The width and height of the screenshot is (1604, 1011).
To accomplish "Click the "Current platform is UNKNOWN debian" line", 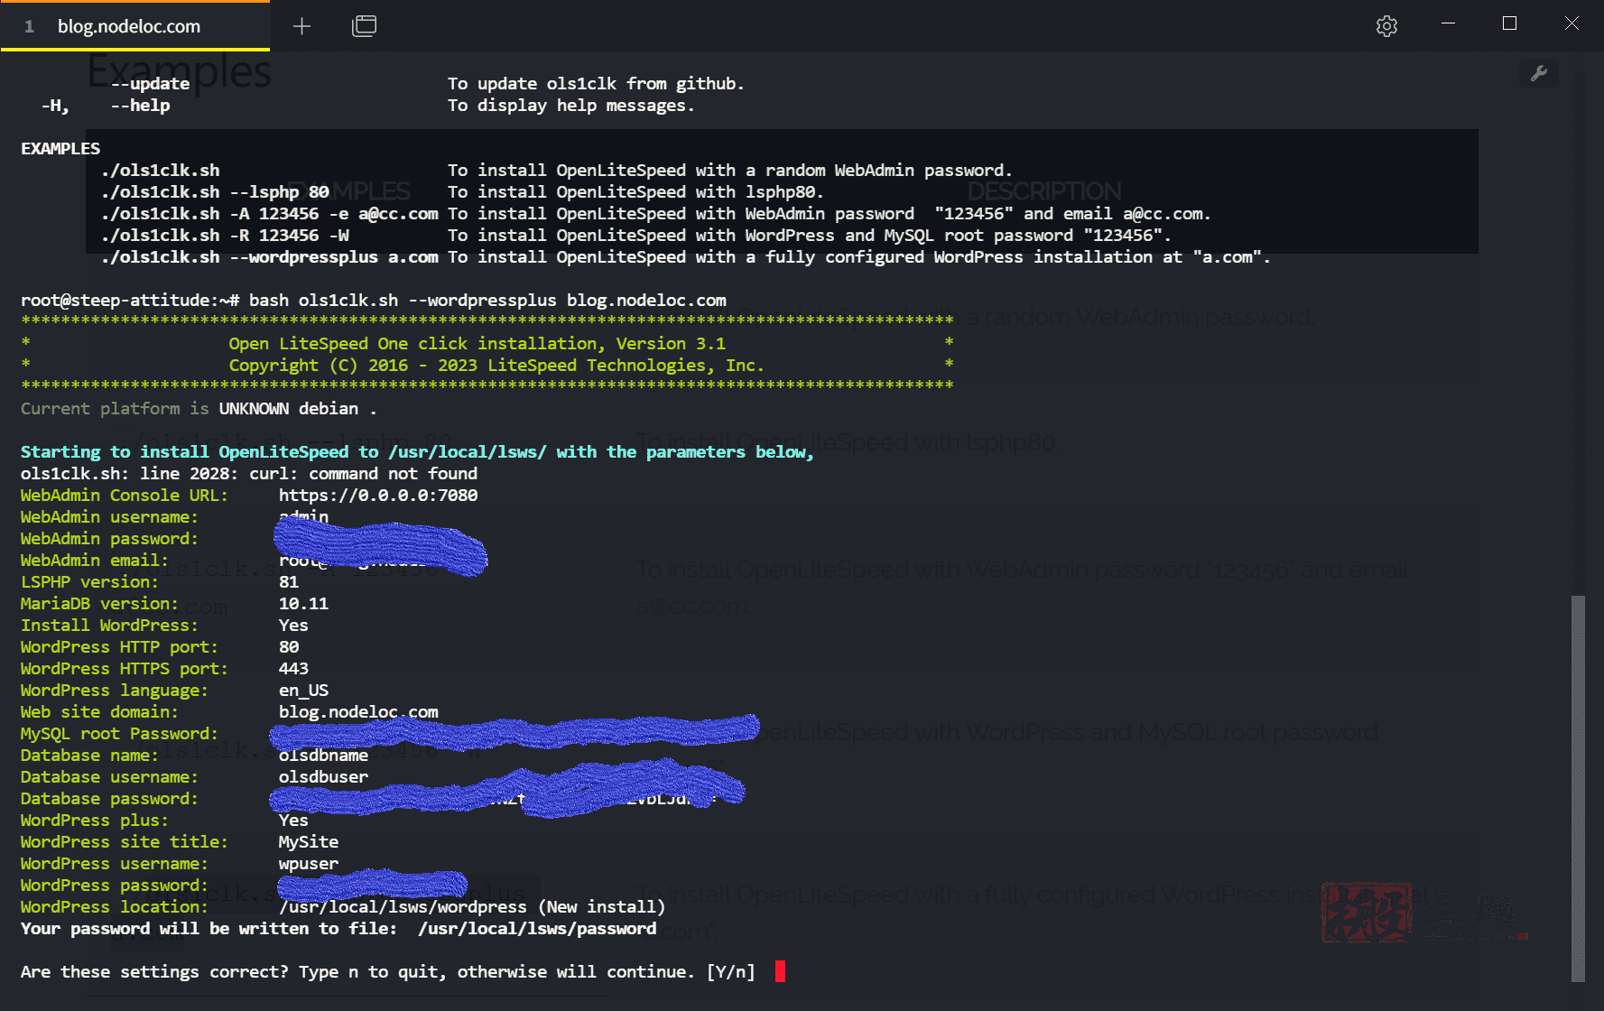I will (199, 408).
